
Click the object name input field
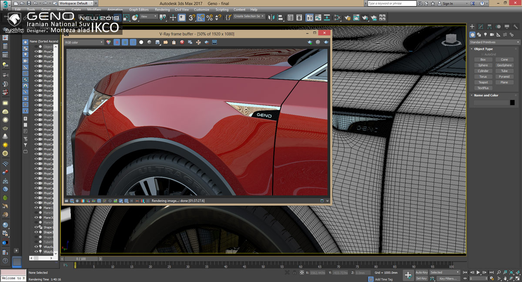tap(491, 103)
